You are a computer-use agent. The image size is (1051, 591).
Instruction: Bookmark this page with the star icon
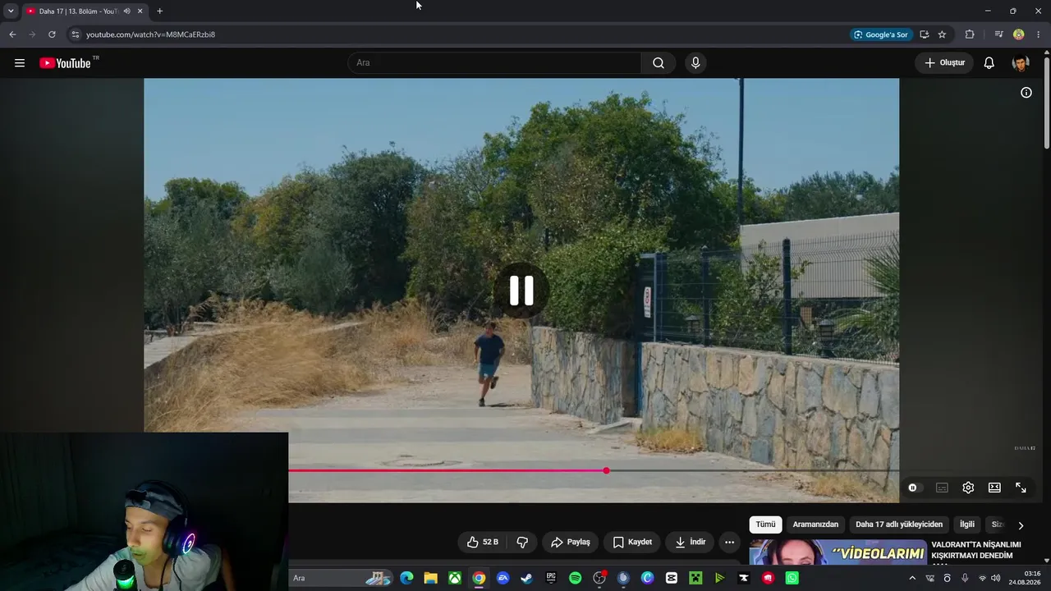click(942, 34)
